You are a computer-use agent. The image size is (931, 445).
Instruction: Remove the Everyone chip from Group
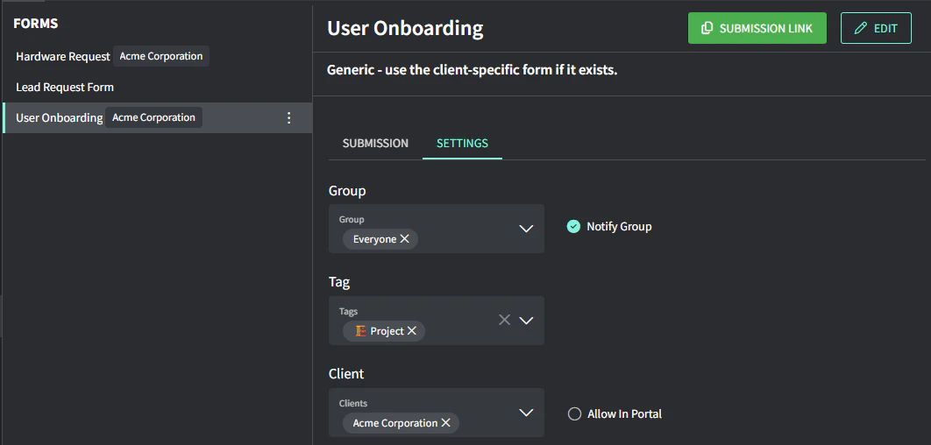tap(404, 239)
